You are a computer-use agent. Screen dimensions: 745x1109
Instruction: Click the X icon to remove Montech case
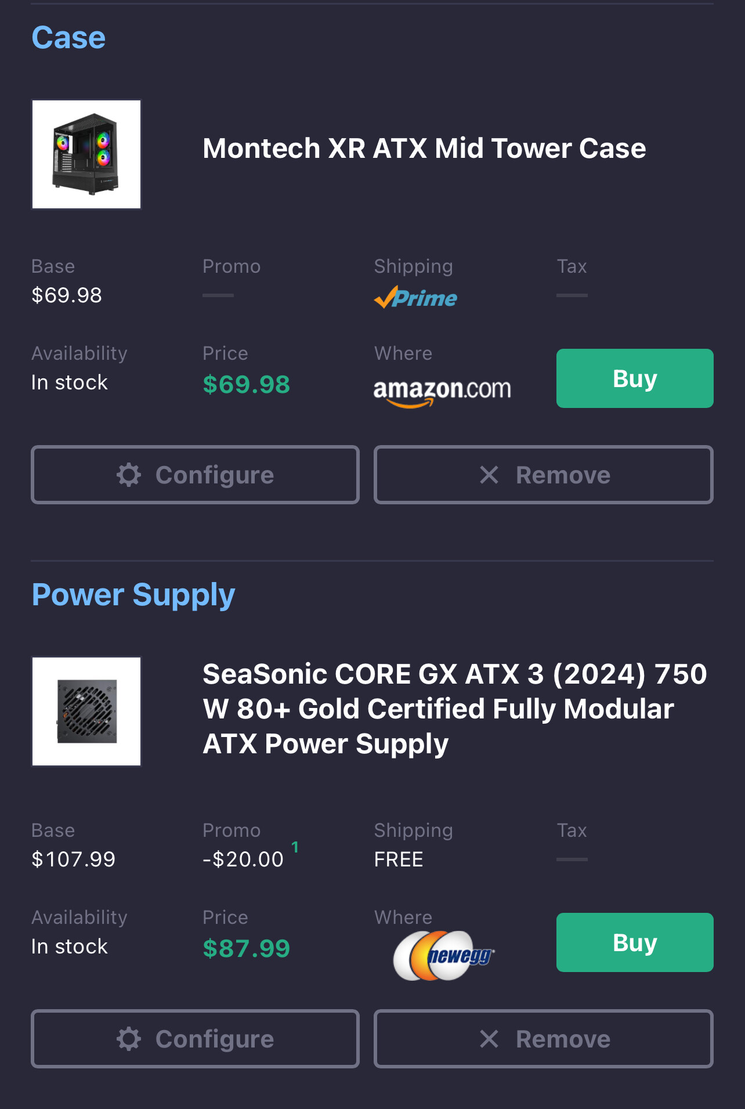click(489, 475)
